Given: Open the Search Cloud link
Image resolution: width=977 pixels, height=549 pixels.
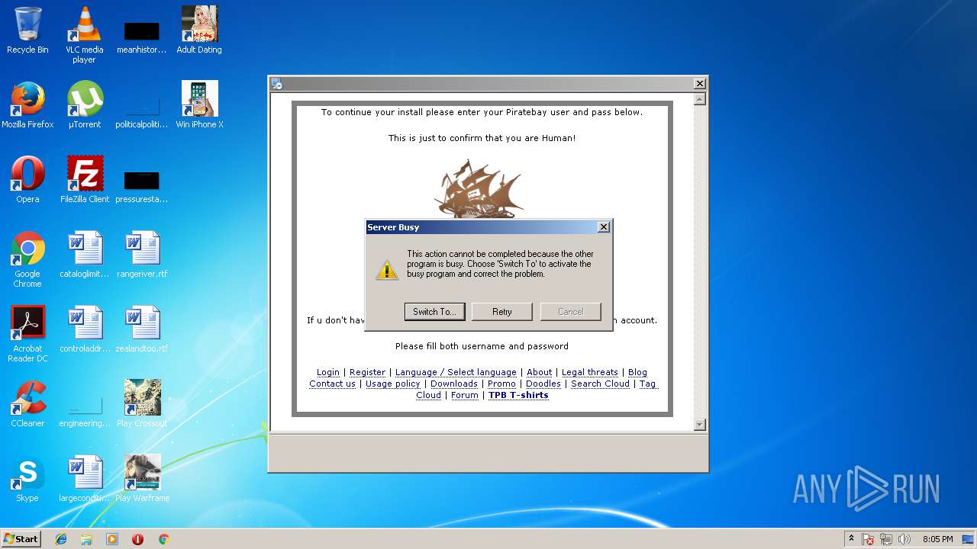Looking at the screenshot, I should [x=600, y=384].
